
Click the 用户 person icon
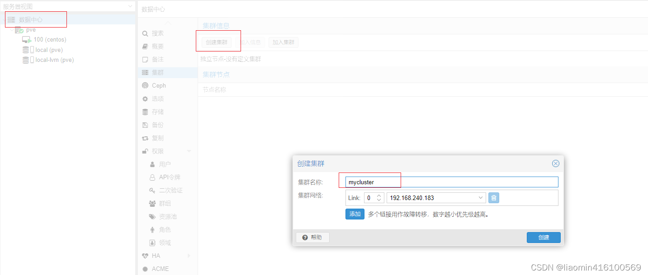152,164
